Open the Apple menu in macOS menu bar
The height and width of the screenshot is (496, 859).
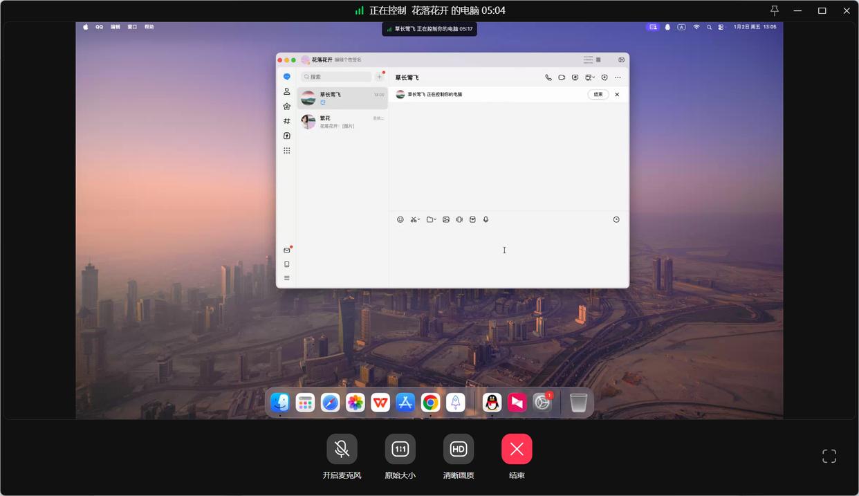86,27
